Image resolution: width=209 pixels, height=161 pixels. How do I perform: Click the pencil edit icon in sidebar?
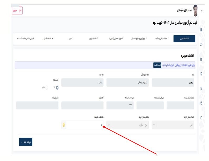pos(201,59)
